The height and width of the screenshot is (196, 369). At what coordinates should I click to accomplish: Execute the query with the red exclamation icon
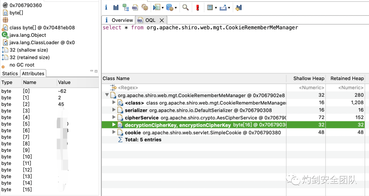point(197,8)
